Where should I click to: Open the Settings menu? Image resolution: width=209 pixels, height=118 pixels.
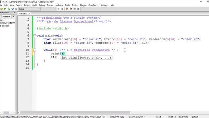[104, 5]
